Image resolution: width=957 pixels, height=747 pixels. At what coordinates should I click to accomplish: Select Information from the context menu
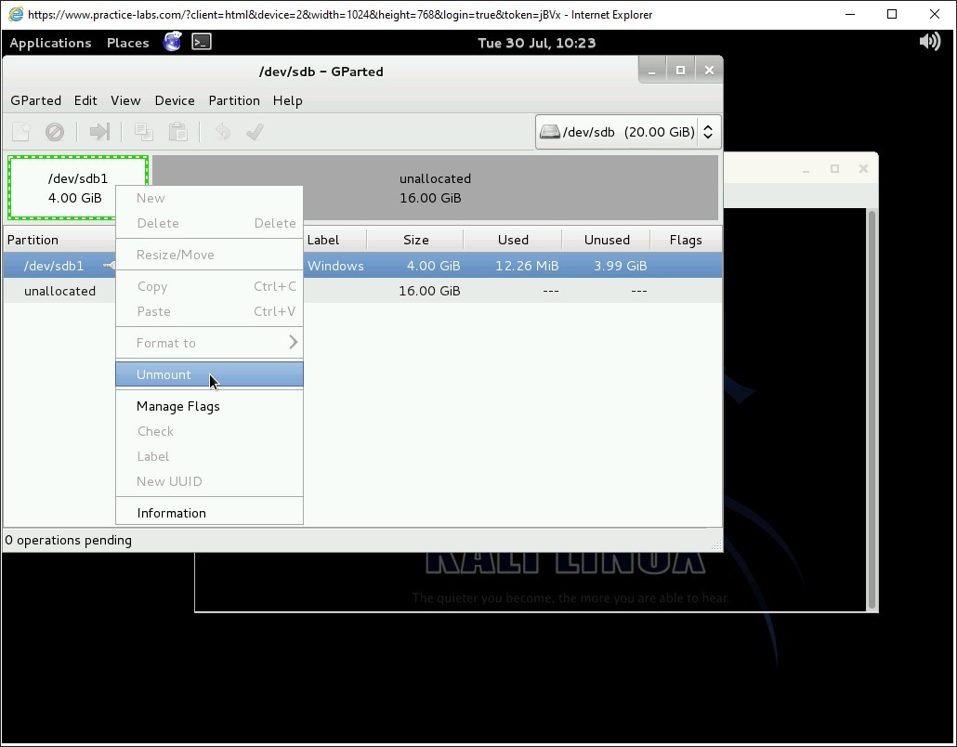click(172, 513)
